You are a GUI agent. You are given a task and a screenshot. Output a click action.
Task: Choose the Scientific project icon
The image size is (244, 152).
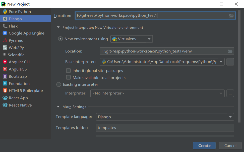(5, 55)
